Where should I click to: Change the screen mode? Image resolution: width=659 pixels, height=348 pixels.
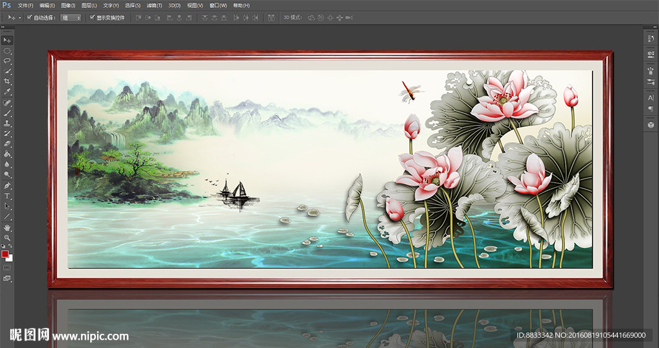pos(7,279)
